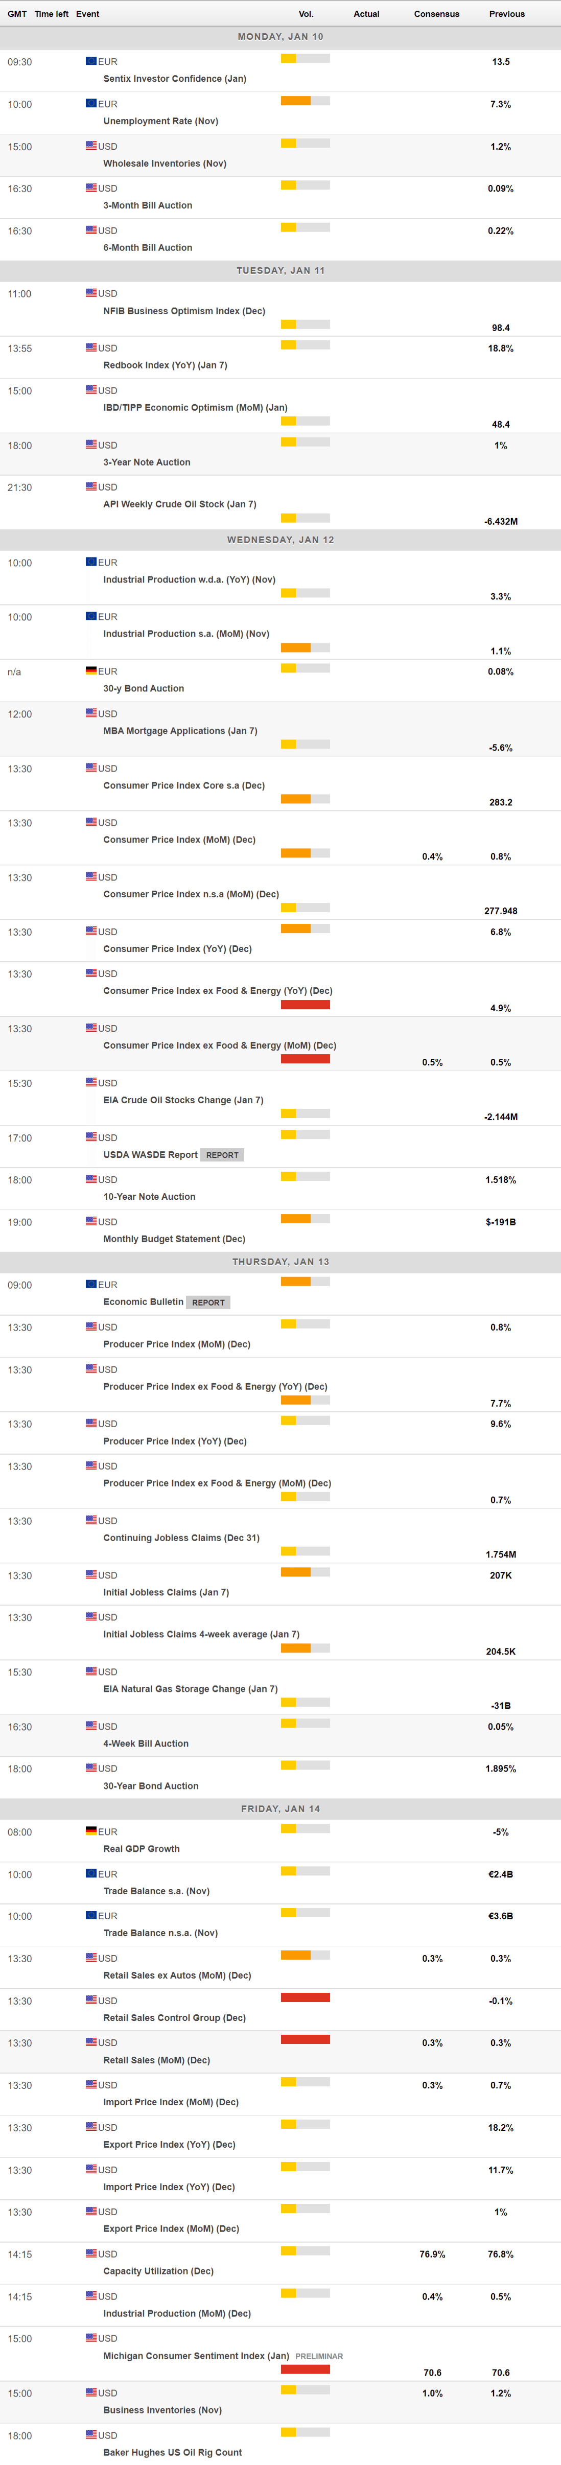
Task: Open Retail Sales (MoM) (Dec) event details
Action: (x=156, y=2060)
